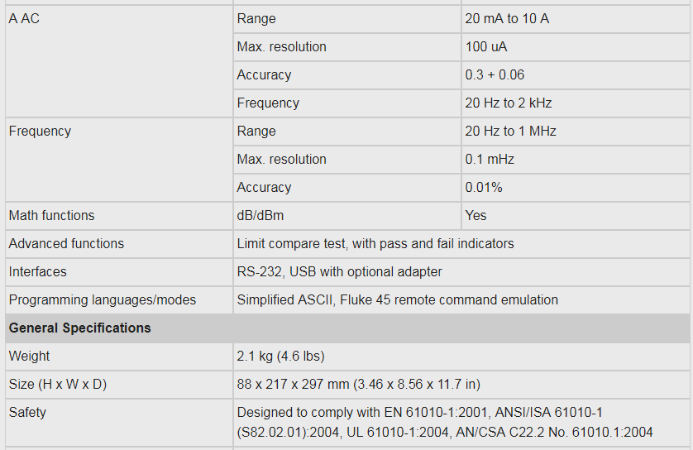The width and height of the screenshot is (693, 450).
Task: Click the 'Advanced functions' row label
Action: (x=66, y=243)
